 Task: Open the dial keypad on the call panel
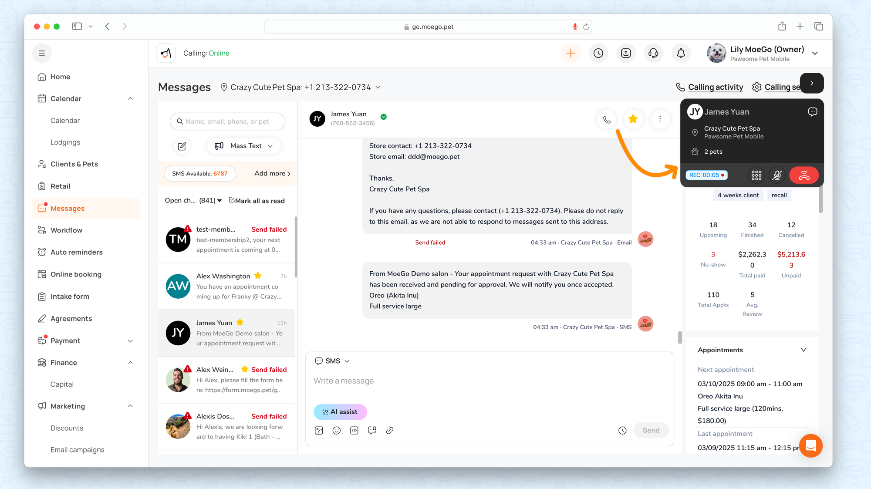(756, 175)
